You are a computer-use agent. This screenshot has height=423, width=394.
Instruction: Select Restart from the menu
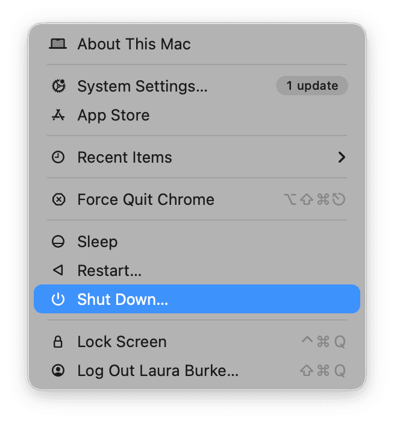point(110,271)
